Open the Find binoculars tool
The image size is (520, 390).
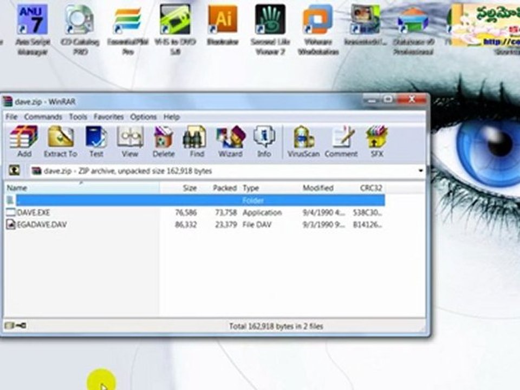pos(196,141)
